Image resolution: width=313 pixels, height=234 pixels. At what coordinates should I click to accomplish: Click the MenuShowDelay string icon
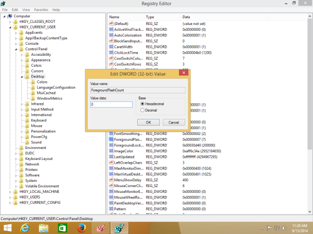pos(111,180)
